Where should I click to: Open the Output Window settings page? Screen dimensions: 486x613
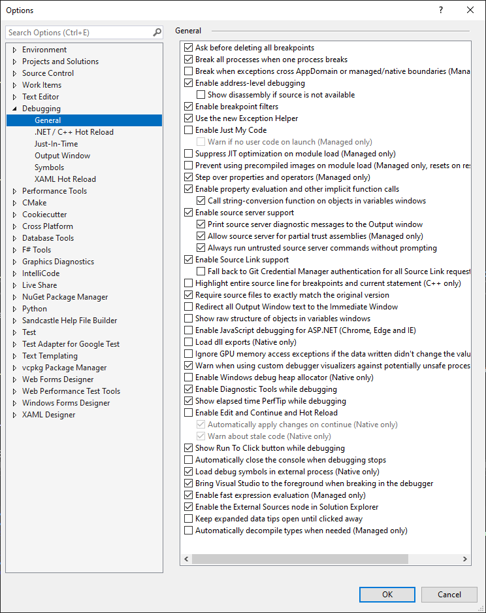click(62, 156)
